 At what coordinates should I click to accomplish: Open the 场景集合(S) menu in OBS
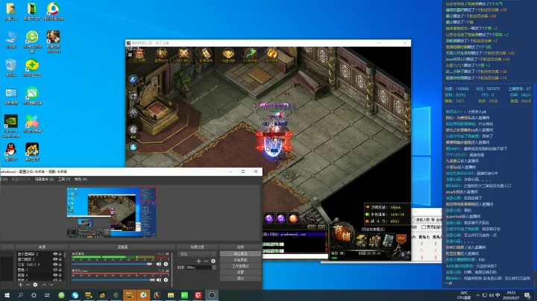click(44, 180)
